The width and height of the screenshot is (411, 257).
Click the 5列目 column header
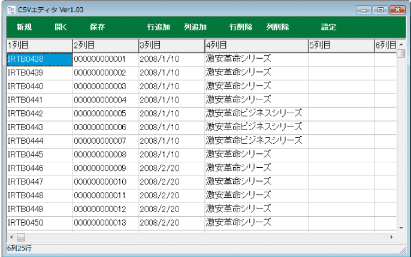(x=340, y=46)
